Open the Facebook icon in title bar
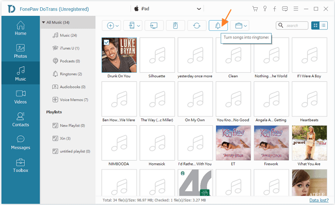This screenshot has width=335, height=205. tap(275, 9)
